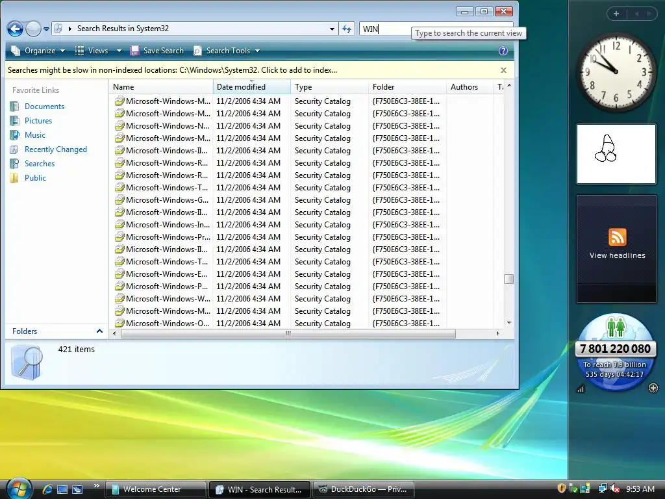Open the Recently Changed link

56,149
